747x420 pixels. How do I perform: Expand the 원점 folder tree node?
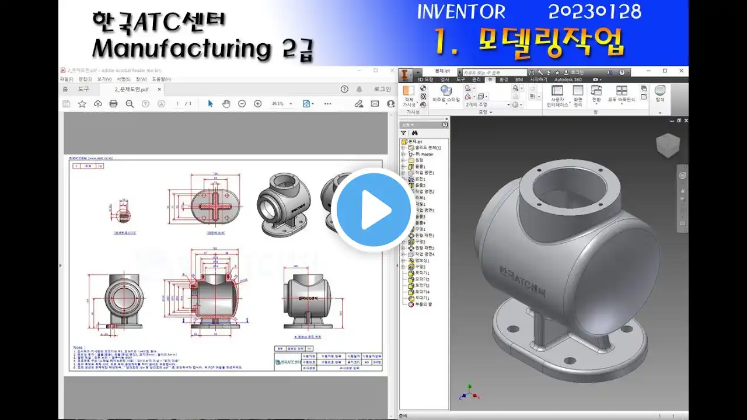403,160
